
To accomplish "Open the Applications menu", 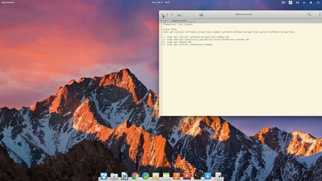I will (8, 3).
